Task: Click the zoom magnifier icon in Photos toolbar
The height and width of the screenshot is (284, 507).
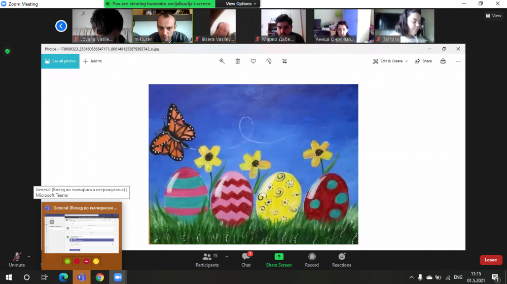Action: [222, 61]
